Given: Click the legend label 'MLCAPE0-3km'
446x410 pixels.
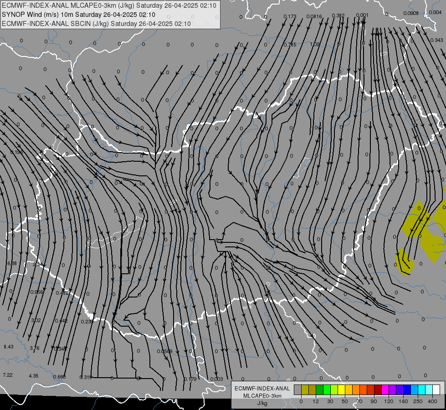Looking at the screenshot, I should click(262, 396).
